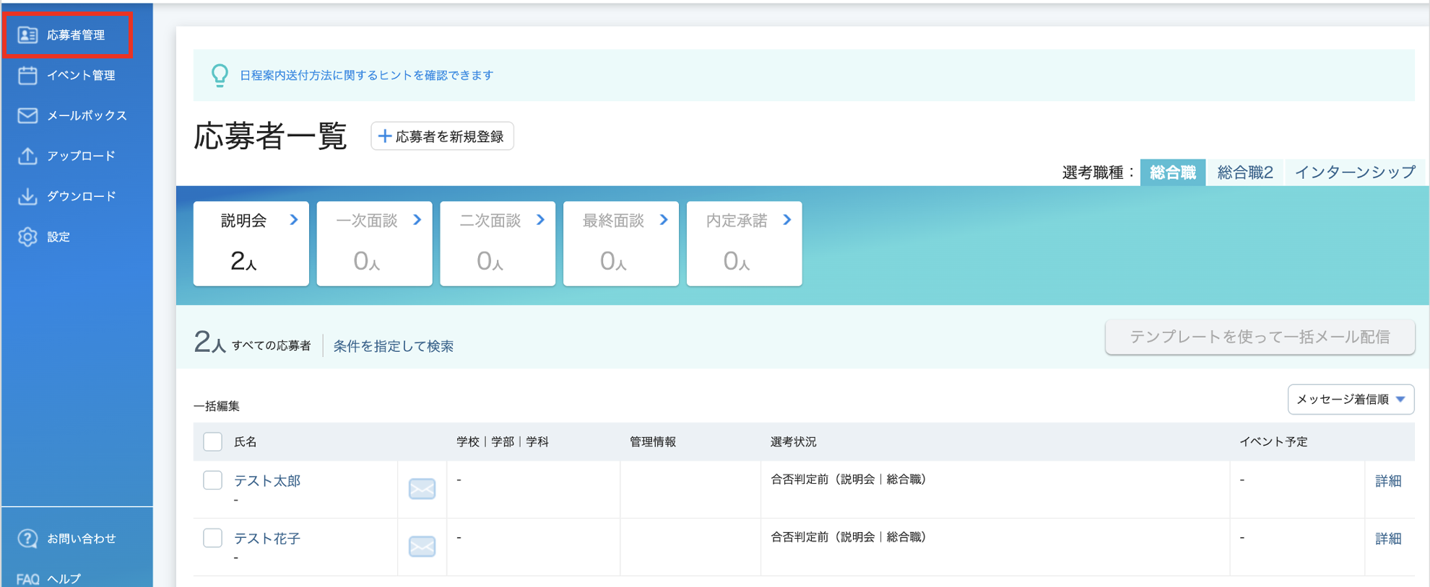Screen dimensions: 1430x587
Task: Expand the 二次面談 chevron arrow
Action: (541, 220)
